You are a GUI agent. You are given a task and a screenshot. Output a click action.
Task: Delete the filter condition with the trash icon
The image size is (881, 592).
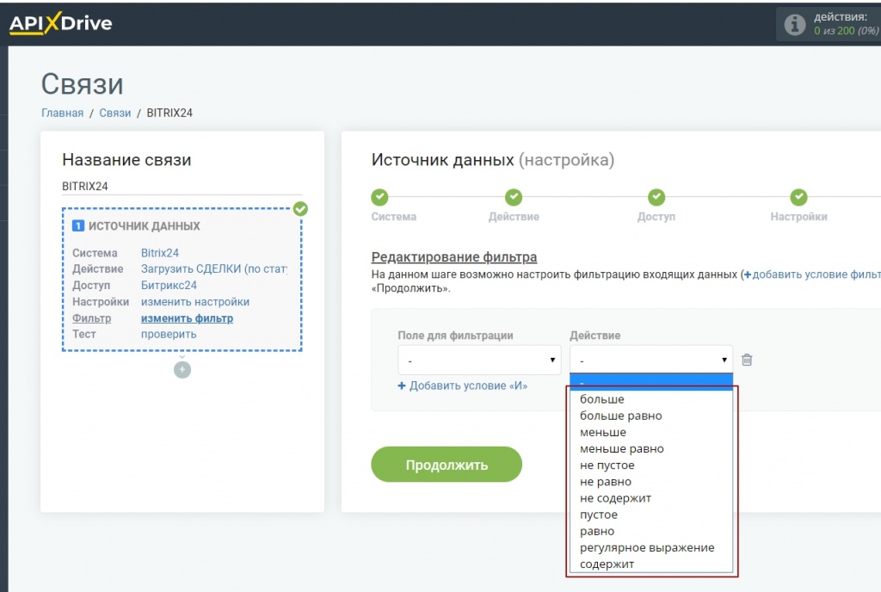747,360
